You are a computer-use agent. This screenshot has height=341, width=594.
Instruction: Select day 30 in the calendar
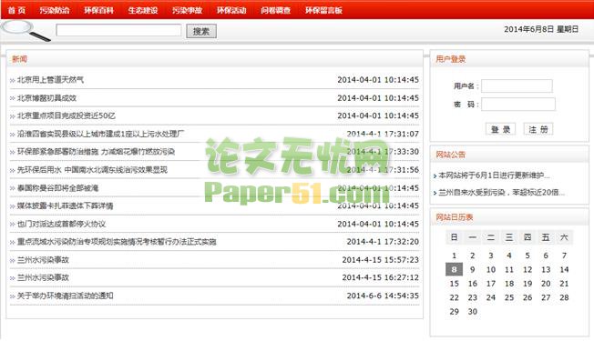tap(473, 312)
